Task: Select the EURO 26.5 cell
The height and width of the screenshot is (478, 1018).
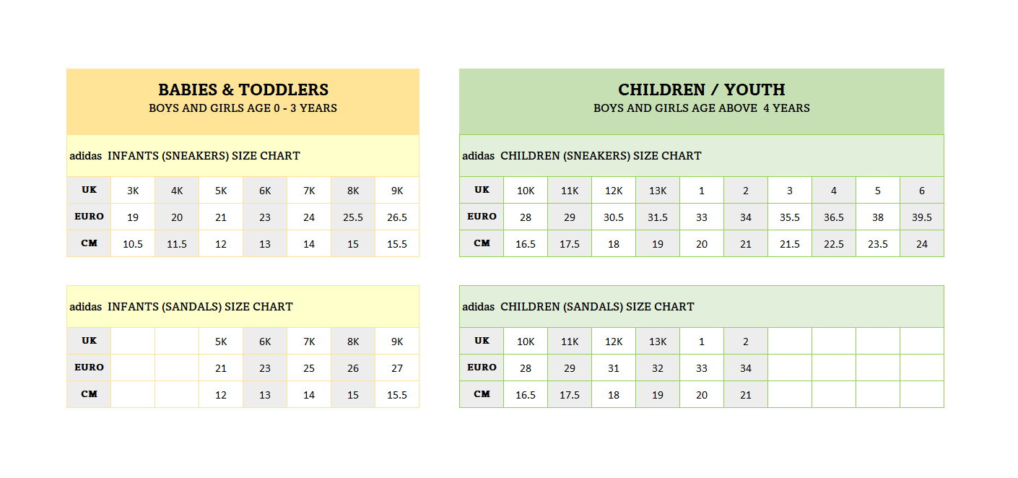Action: (x=397, y=217)
